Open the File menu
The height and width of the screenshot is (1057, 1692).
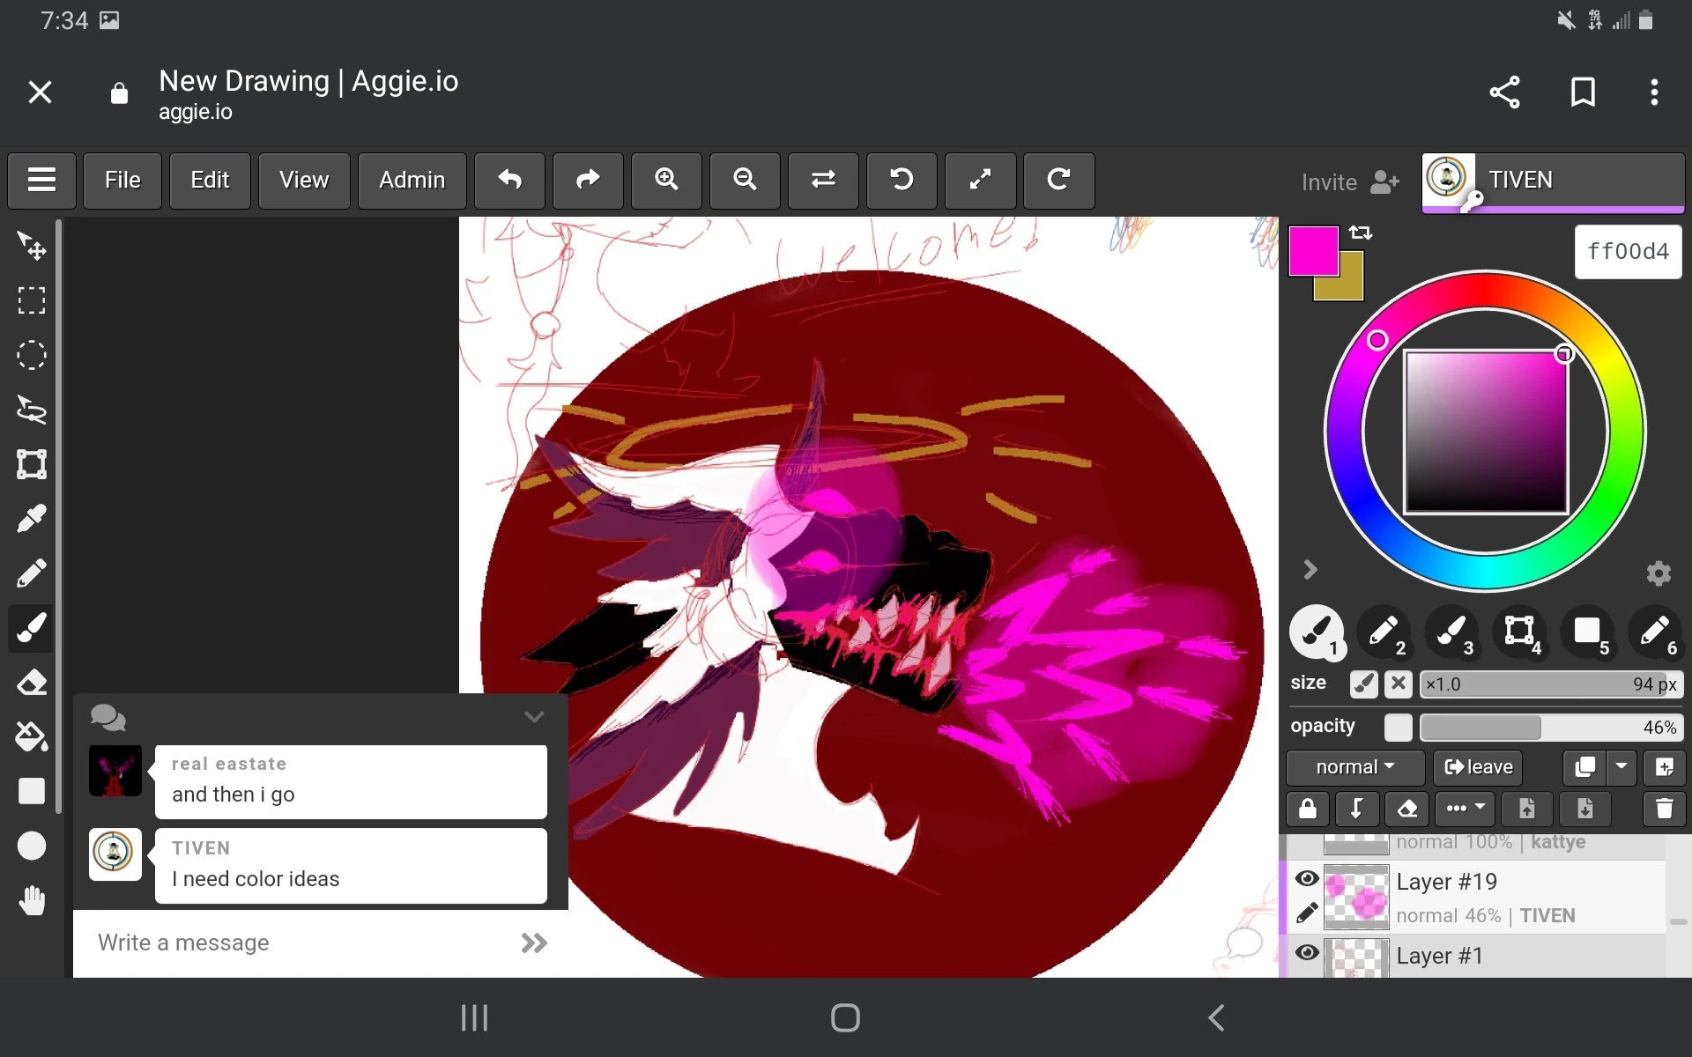pyautogui.click(x=122, y=181)
